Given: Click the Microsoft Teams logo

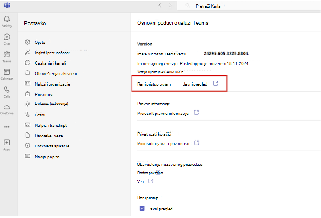Looking at the screenshot, I should 7,6.
